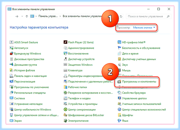Open the Клавиатура icon
This screenshot has height=130, width=180.
[x=65, y=70]
